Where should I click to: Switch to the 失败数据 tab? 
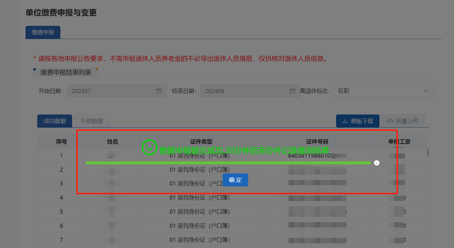click(92, 121)
